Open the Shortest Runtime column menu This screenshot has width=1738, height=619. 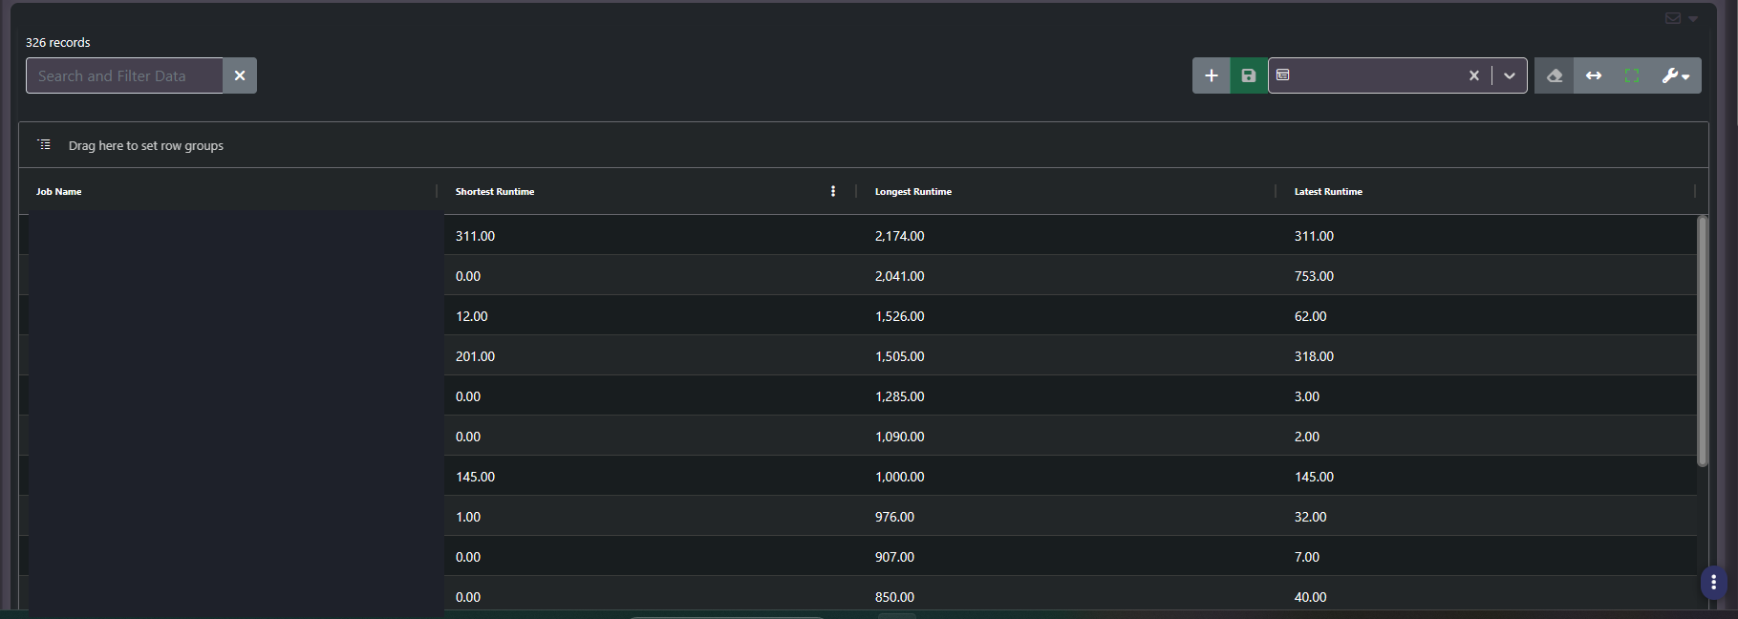[x=833, y=191]
